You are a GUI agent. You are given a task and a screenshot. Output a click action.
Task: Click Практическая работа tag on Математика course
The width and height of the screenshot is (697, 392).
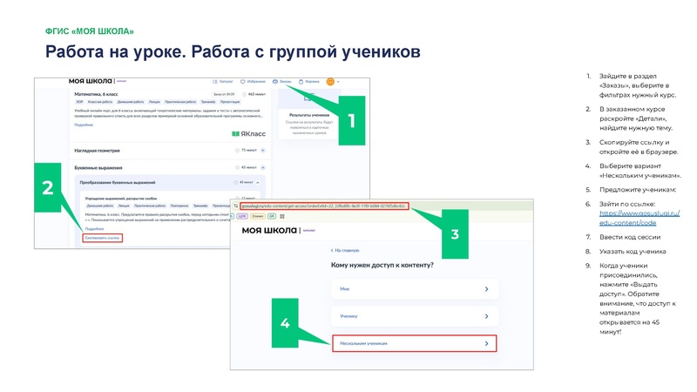180,102
